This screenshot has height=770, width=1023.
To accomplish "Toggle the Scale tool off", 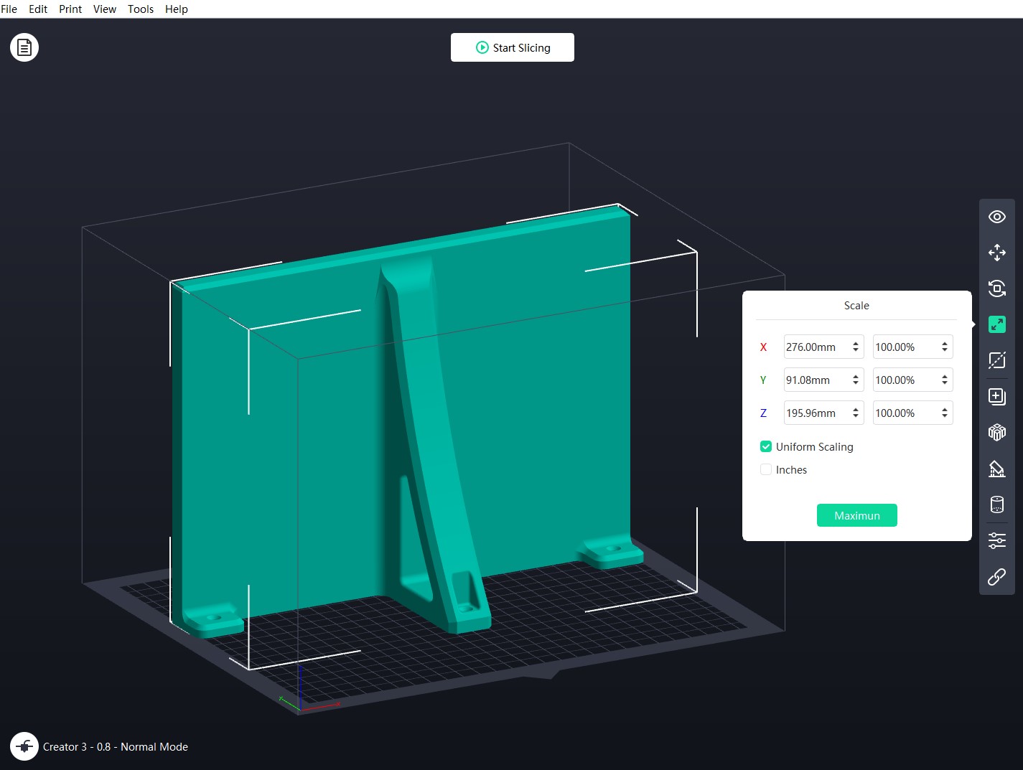I will coord(996,324).
